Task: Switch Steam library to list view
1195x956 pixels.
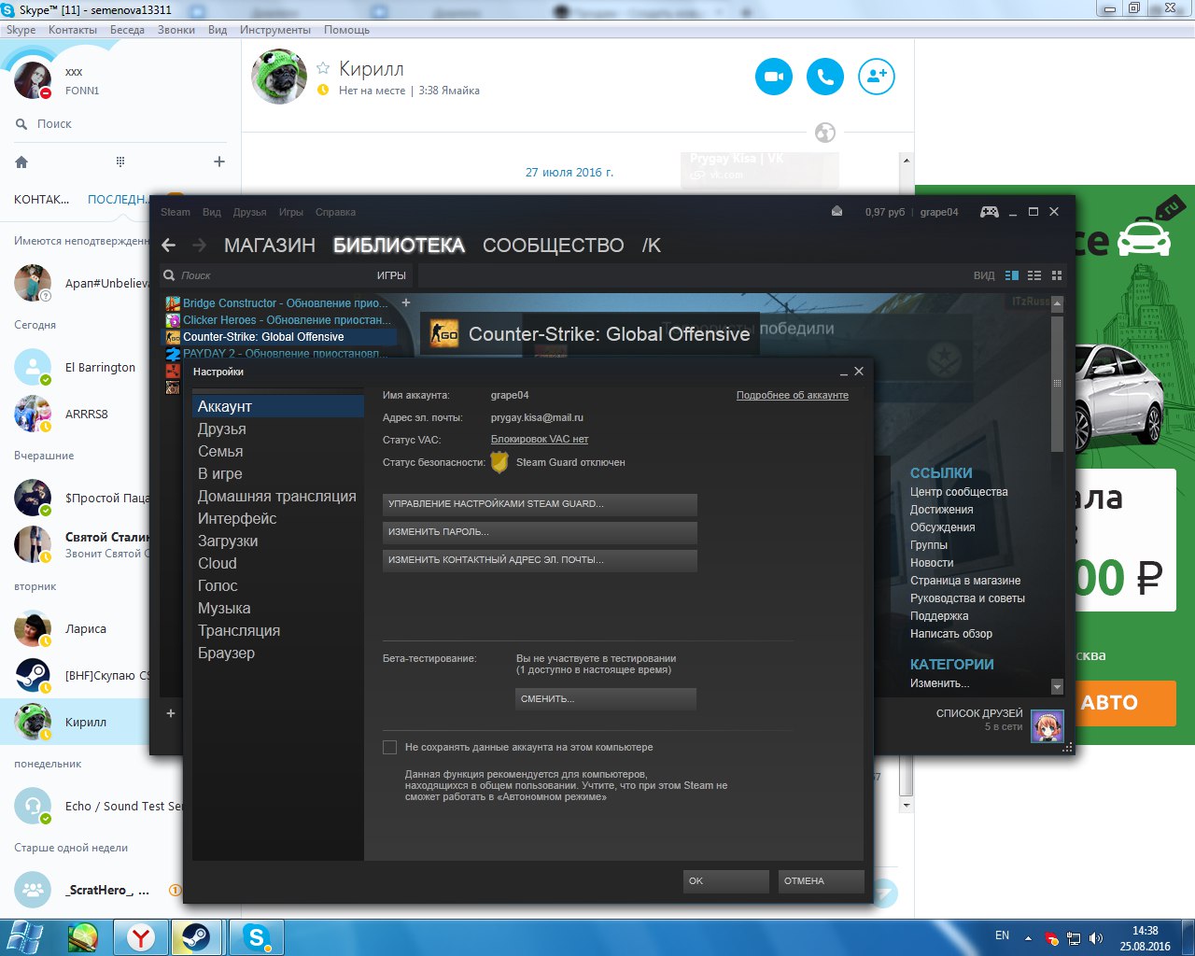Action: [1034, 275]
